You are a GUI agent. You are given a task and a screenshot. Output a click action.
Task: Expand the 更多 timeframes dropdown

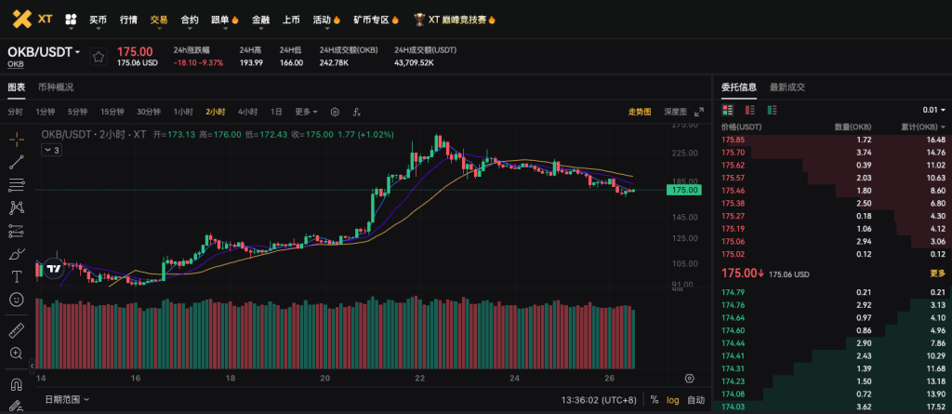[306, 112]
